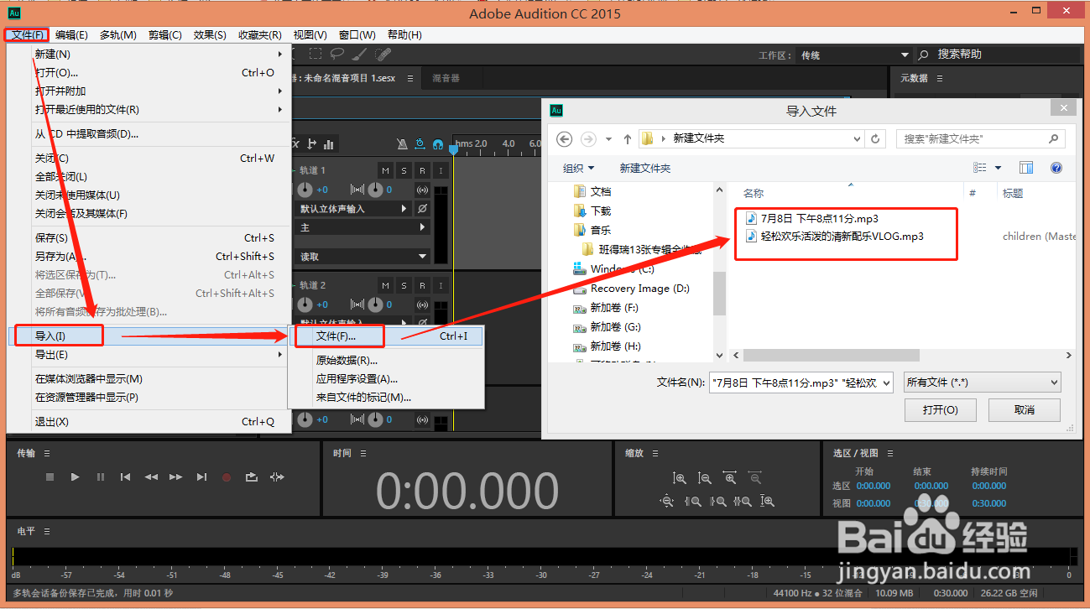Click the blue playhead marker on timeline
Screen dimensions: 1090x609
click(x=453, y=149)
